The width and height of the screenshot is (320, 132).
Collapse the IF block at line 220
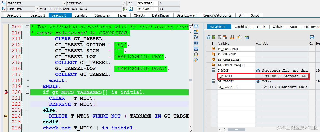[x=27, y=92]
